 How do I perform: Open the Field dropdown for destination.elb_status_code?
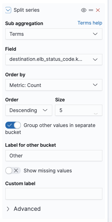pyautogui.click(x=54, y=60)
